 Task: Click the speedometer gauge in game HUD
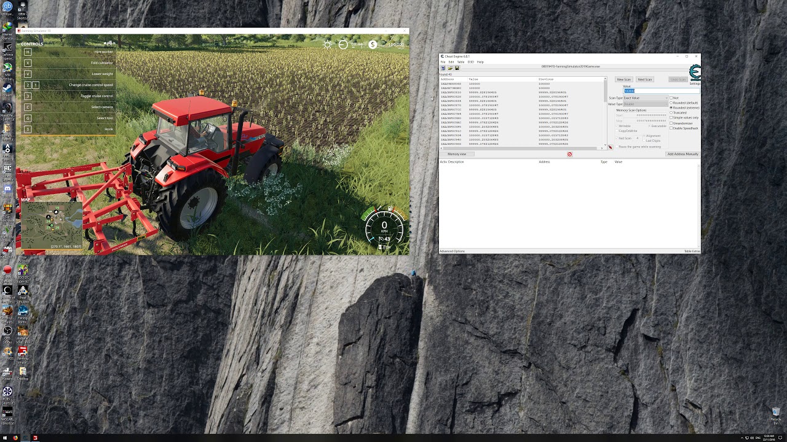(384, 228)
